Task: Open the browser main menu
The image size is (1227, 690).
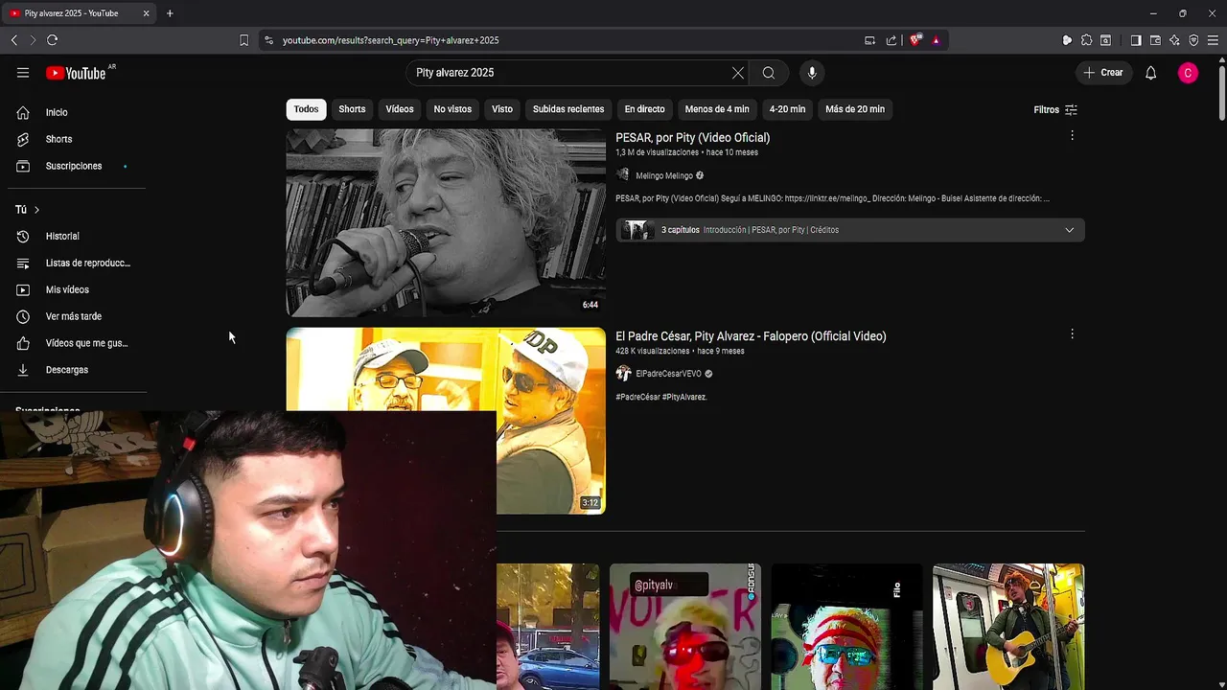Action: [1213, 40]
